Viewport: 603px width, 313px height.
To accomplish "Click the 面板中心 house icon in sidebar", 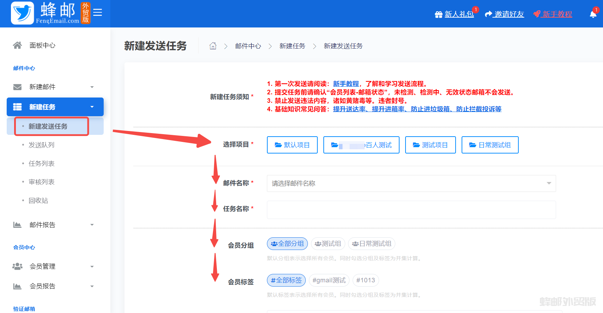I will coord(17,45).
